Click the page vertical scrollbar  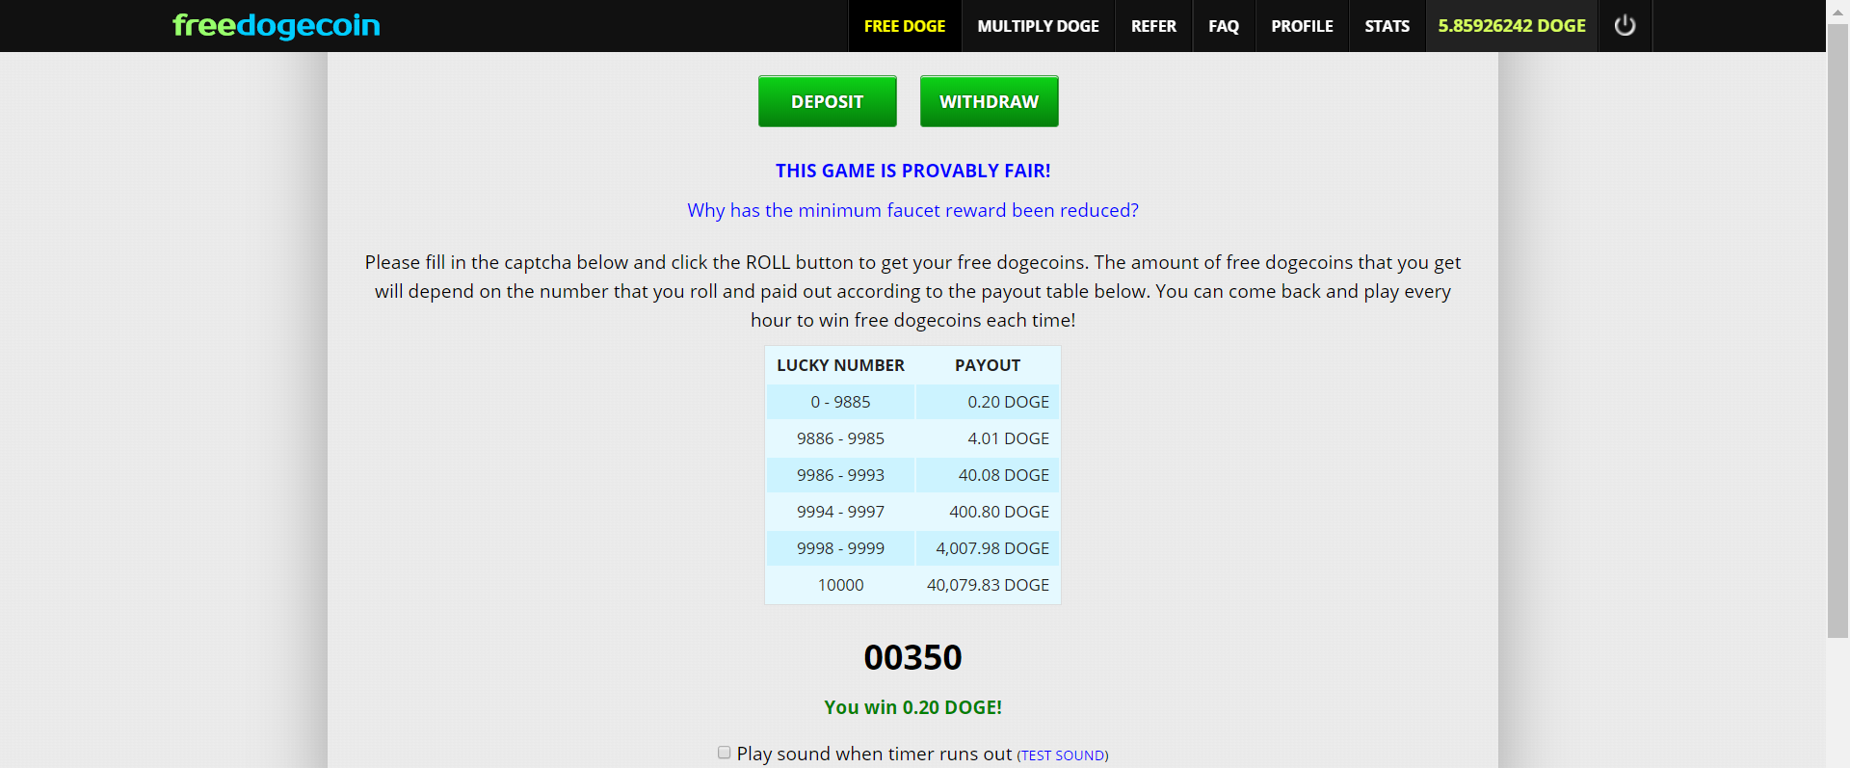click(x=1837, y=331)
